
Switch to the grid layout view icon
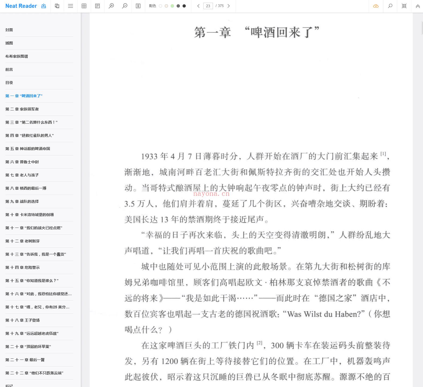84,6
